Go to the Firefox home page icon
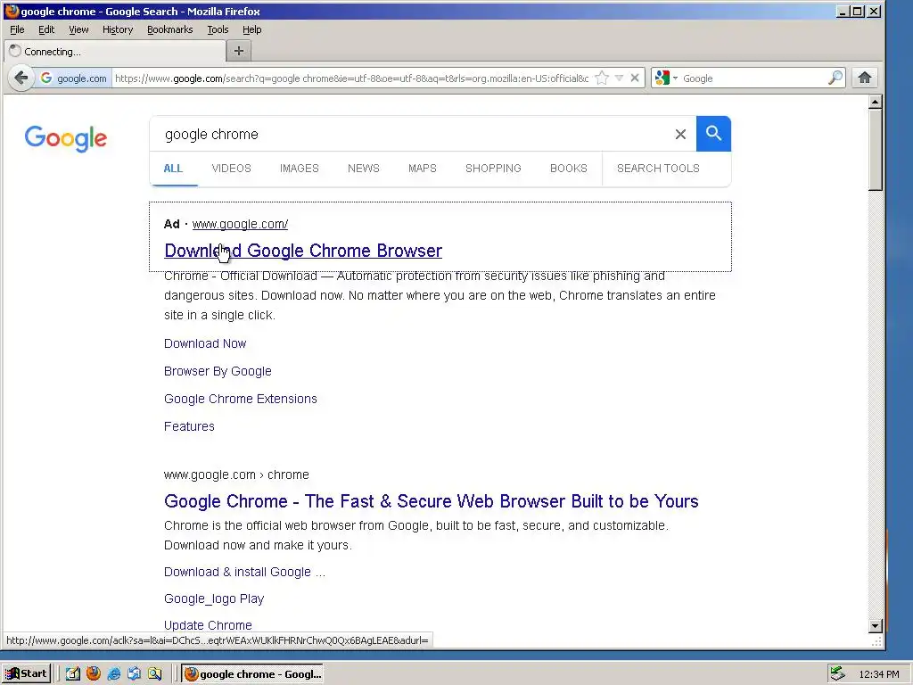The height and width of the screenshot is (685, 913). point(865,78)
